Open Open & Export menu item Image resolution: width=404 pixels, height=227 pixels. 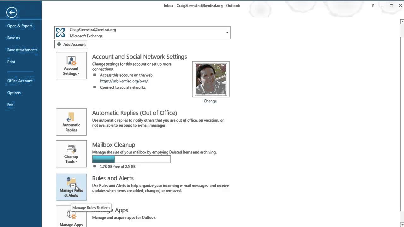click(20, 26)
